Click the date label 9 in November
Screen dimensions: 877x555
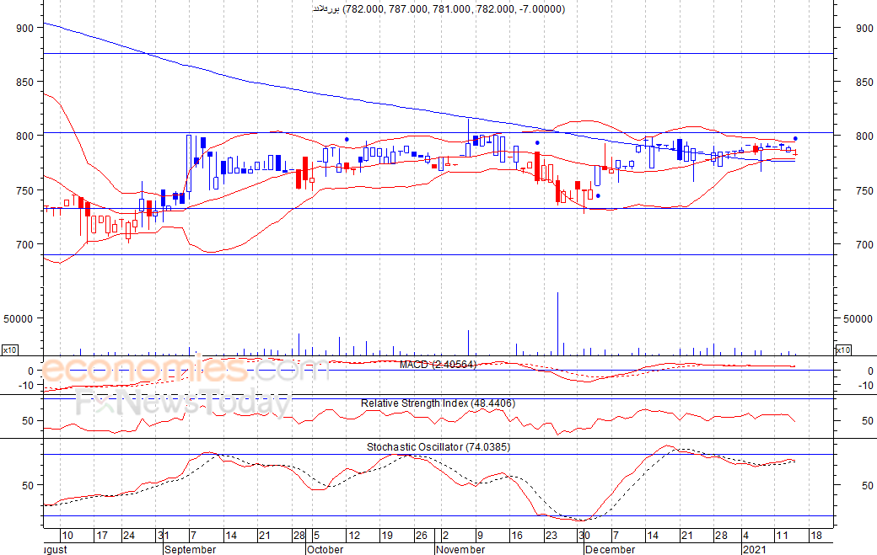pos(480,536)
